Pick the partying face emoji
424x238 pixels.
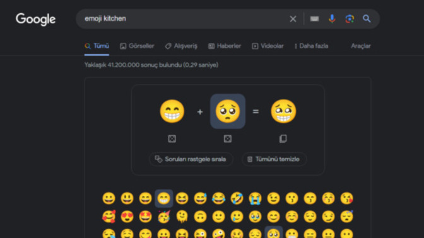pos(163,217)
